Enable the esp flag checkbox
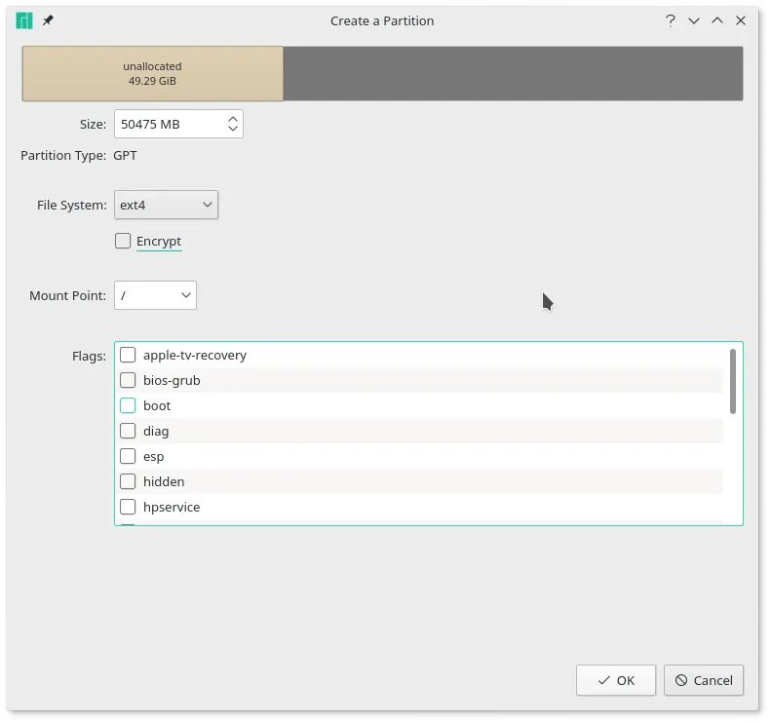 click(128, 456)
